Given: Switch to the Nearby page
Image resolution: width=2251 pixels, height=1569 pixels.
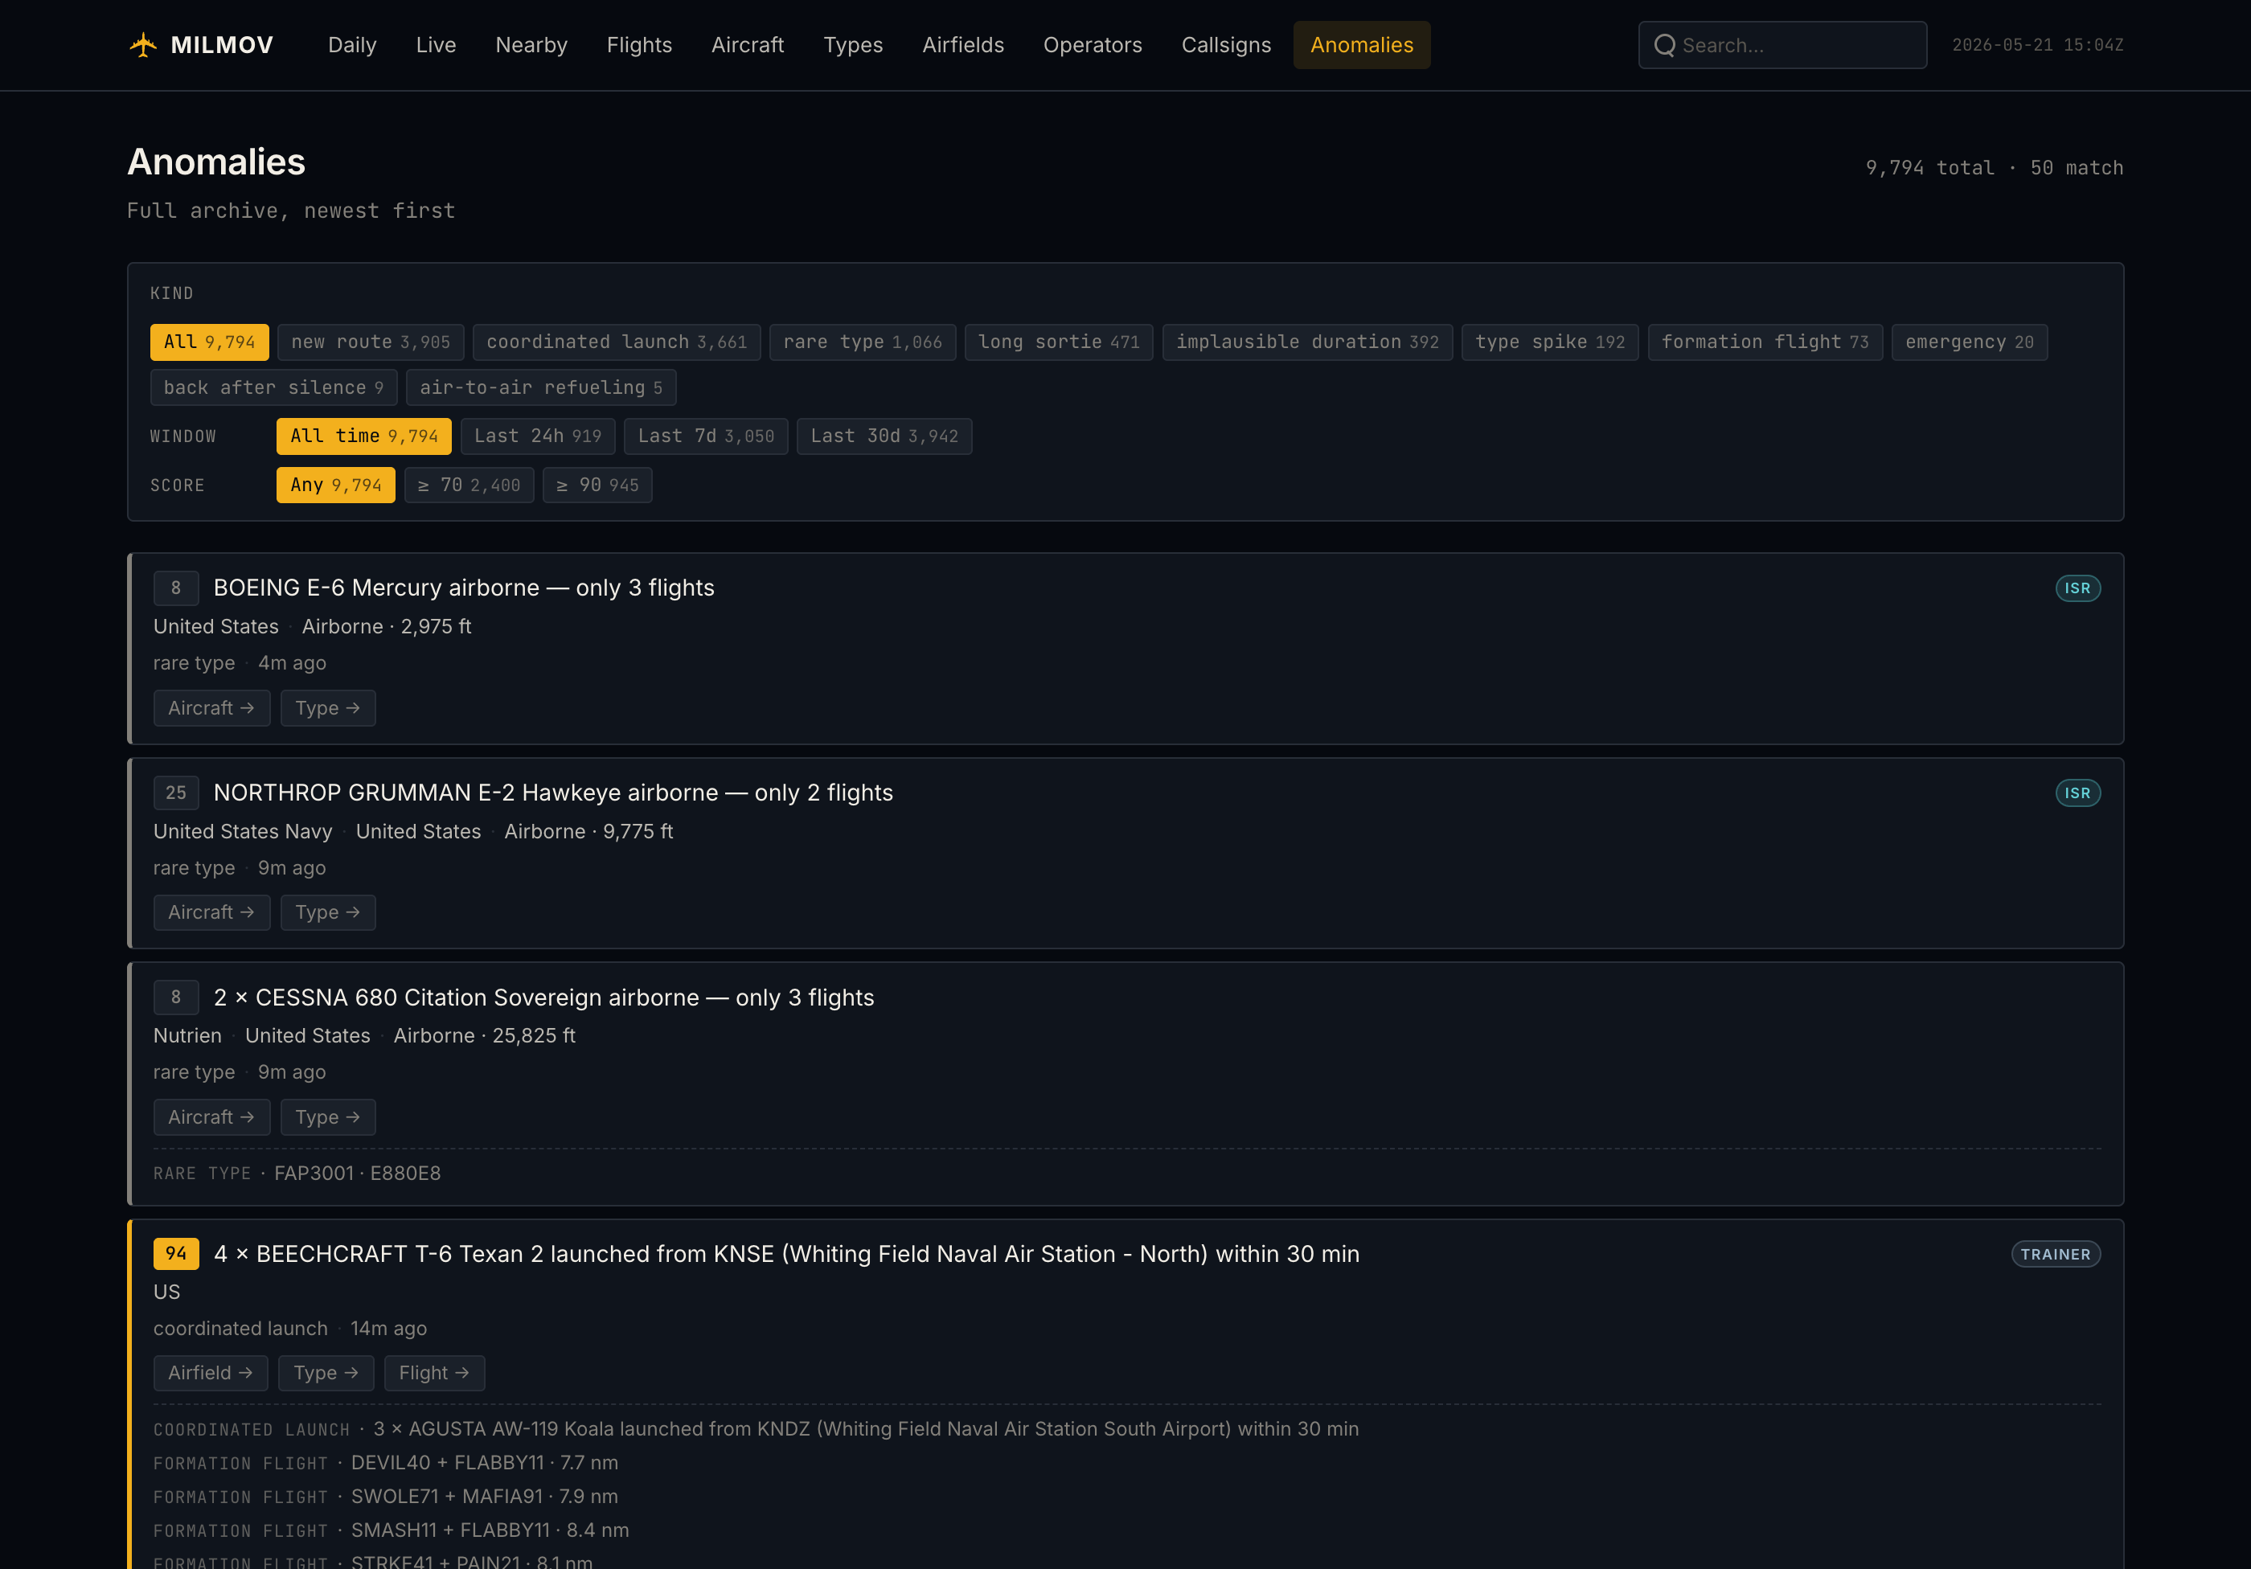Looking at the screenshot, I should 531,45.
